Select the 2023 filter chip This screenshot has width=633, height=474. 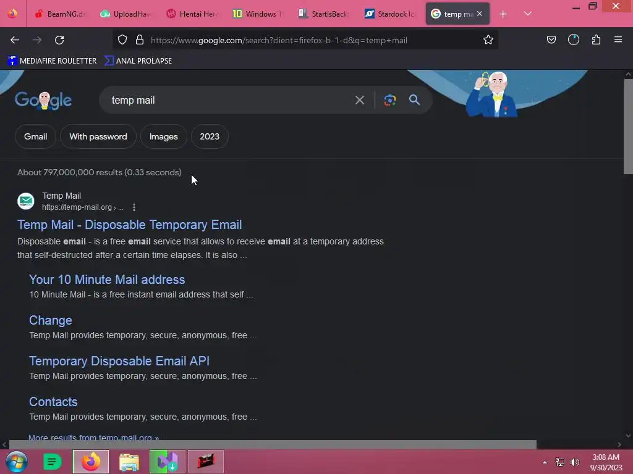tap(210, 136)
